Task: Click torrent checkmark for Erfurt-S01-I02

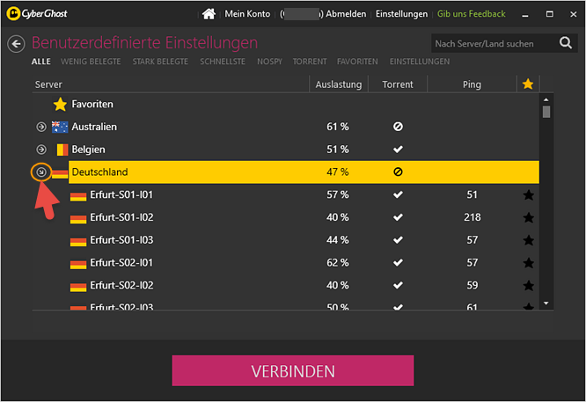Action: [398, 217]
